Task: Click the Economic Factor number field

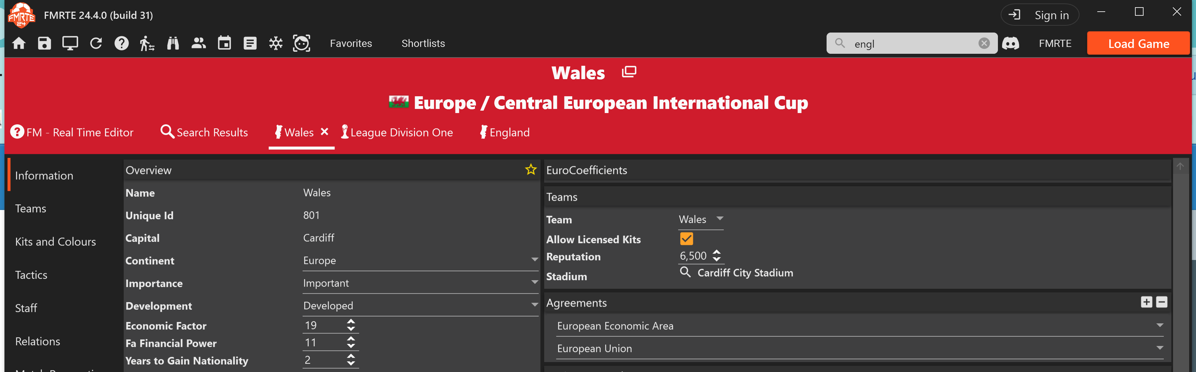Action: (x=324, y=326)
